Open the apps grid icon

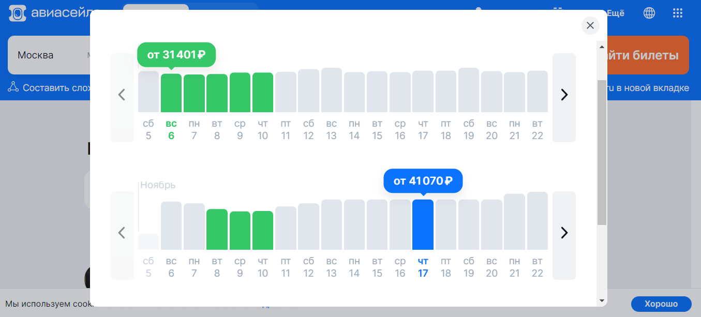(677, 13)
